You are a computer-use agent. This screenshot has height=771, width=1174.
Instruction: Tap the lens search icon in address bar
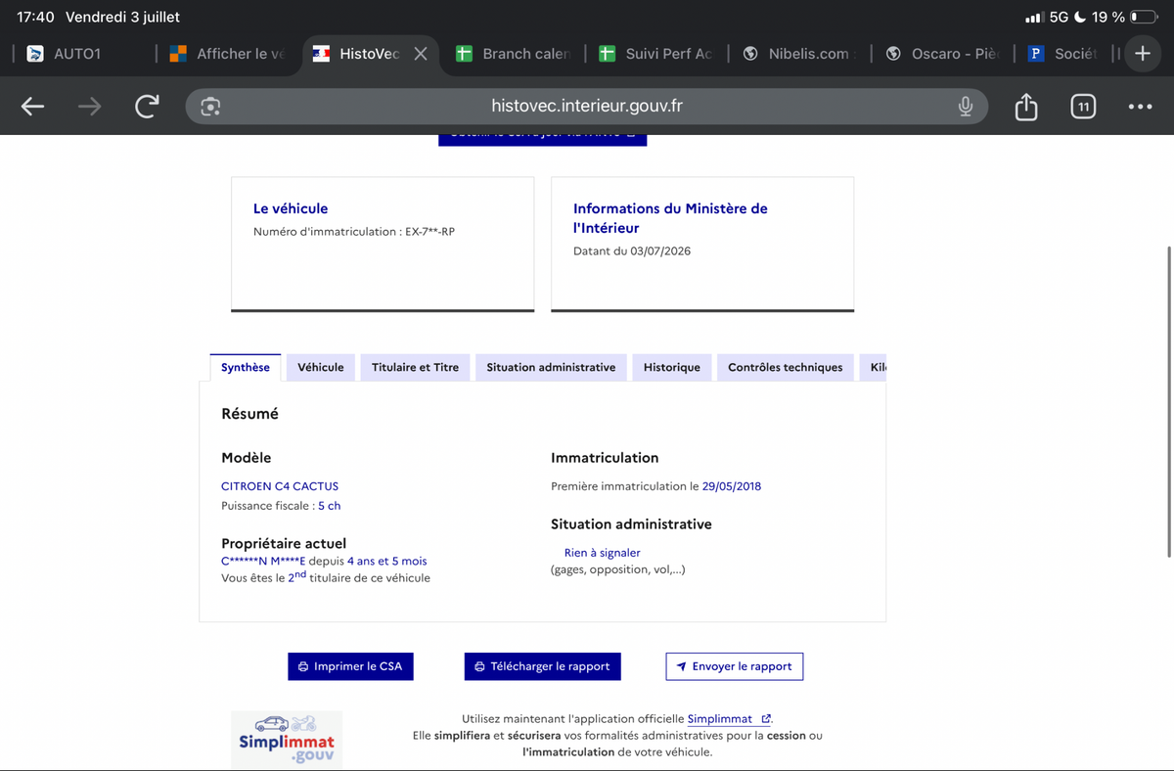210,107
